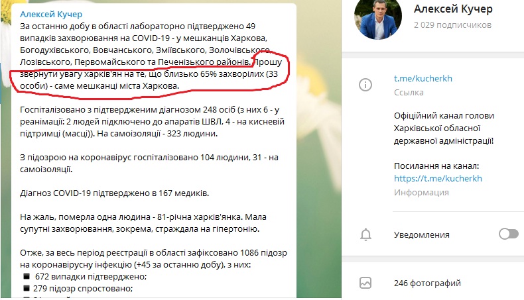Viewport: 524px width, 300px height.
Task: Click the Ссылка caption under link
Action: click(x=409, y=93)
